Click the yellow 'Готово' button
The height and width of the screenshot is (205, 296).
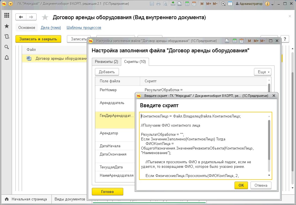pyautogui.click(x=108, y=192)
